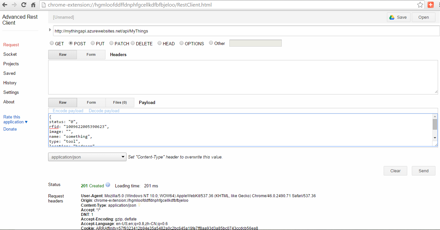The image size is (440, 230).
Task: Open History in the left sidebar
Action: point(10,83)
